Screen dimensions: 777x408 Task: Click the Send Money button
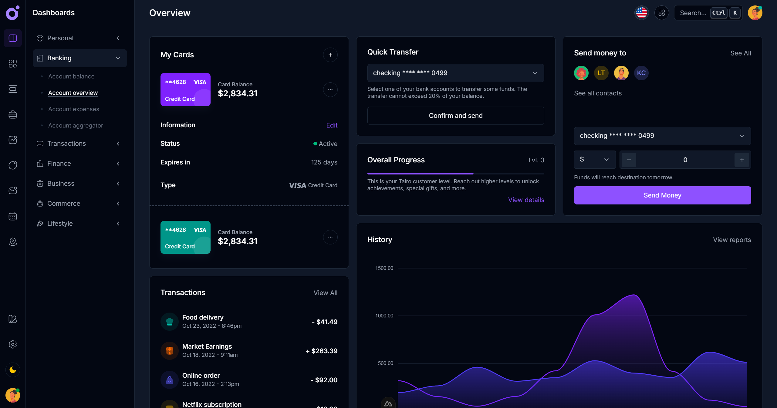(662, 195)
